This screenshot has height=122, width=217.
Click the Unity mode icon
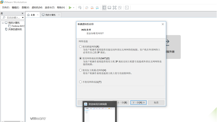click(120, 8)
